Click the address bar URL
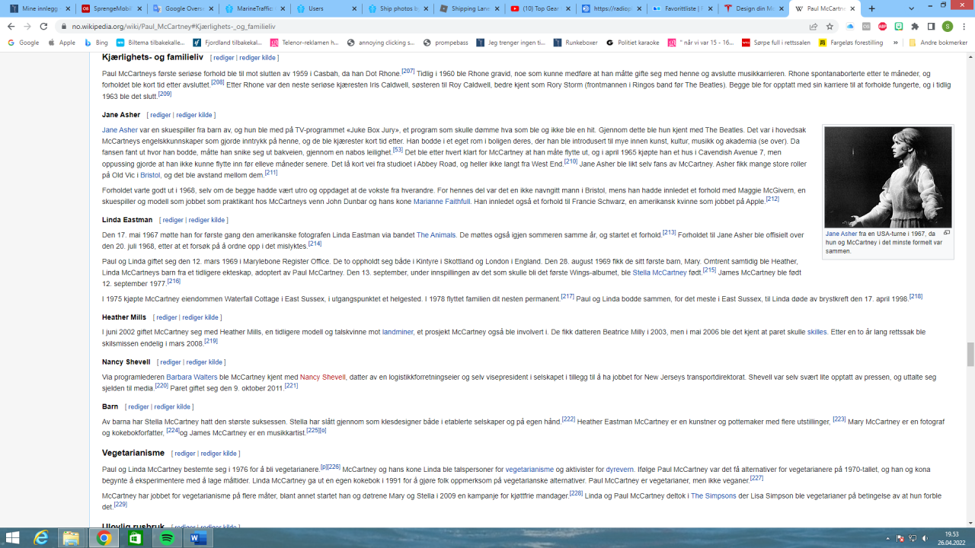This screenshot has height=548, width=975. (x=172, y=26)
